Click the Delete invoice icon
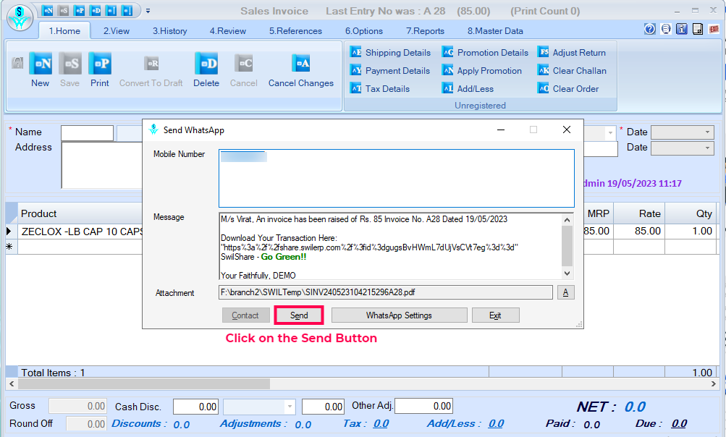This screenshot has width=726, height=437. (206, 64)
